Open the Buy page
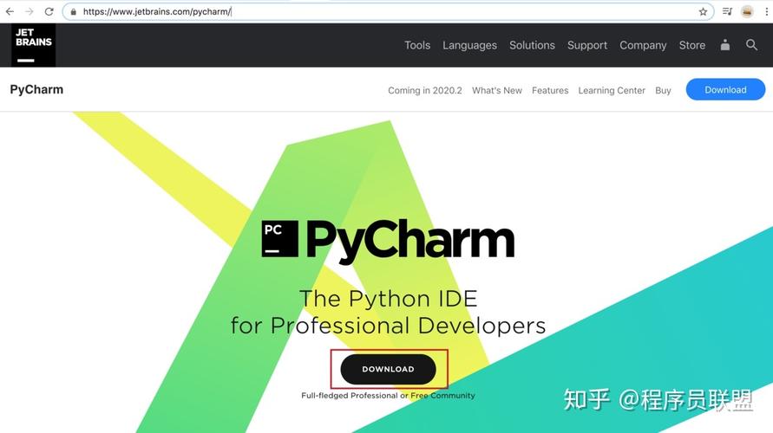 coord(663,91)
